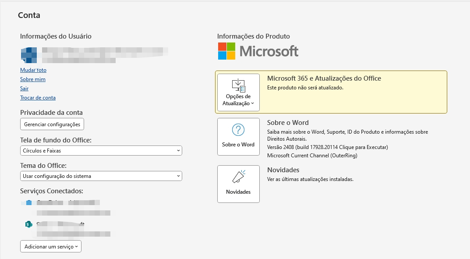
Task: Click the 'Serviços Conectados:' heading
Action: pos(52,191)
